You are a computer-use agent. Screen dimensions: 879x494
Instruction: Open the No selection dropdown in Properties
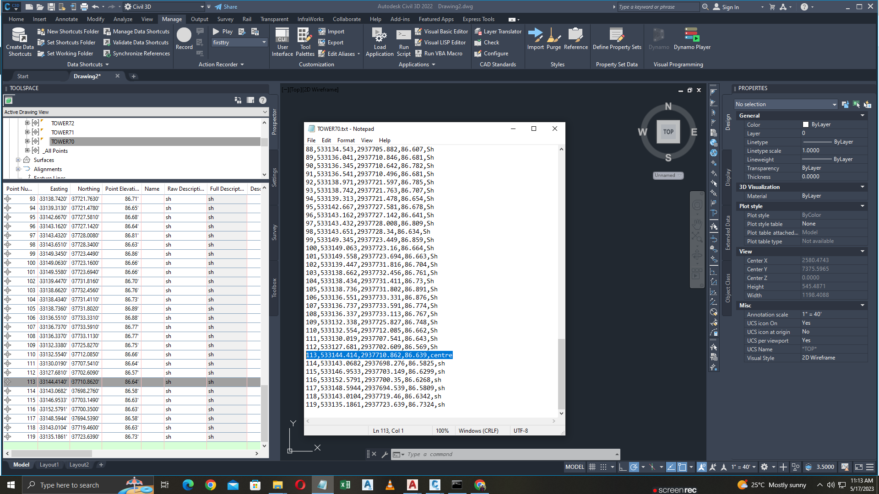click(785, 104)
